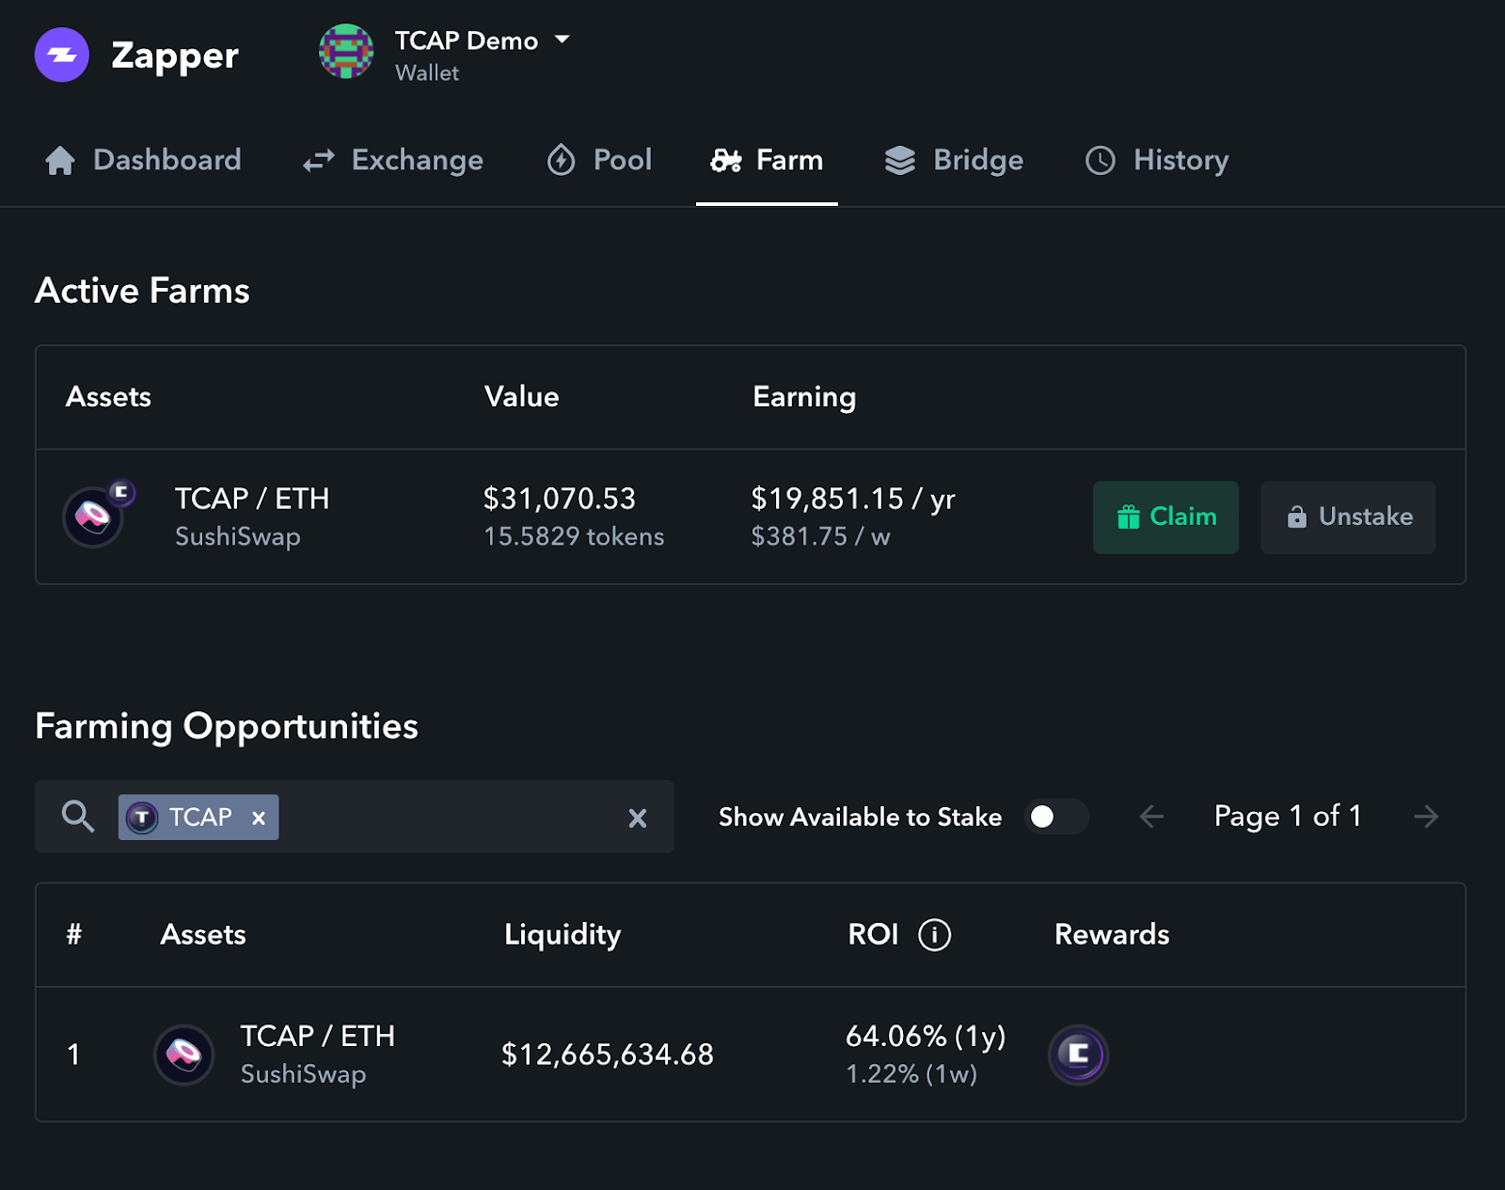The width and height of the screenshot is (1505, 1190).
Task: Click the Rewards column header
Action: click(1112, 934)
